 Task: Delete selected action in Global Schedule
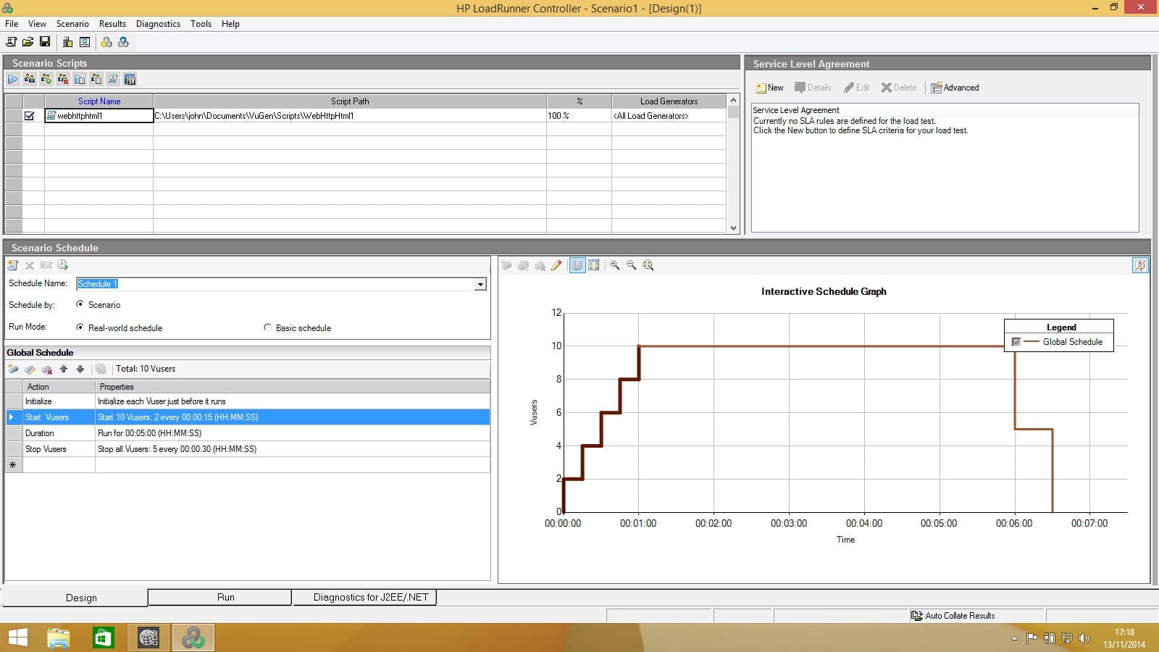(46, 369)
